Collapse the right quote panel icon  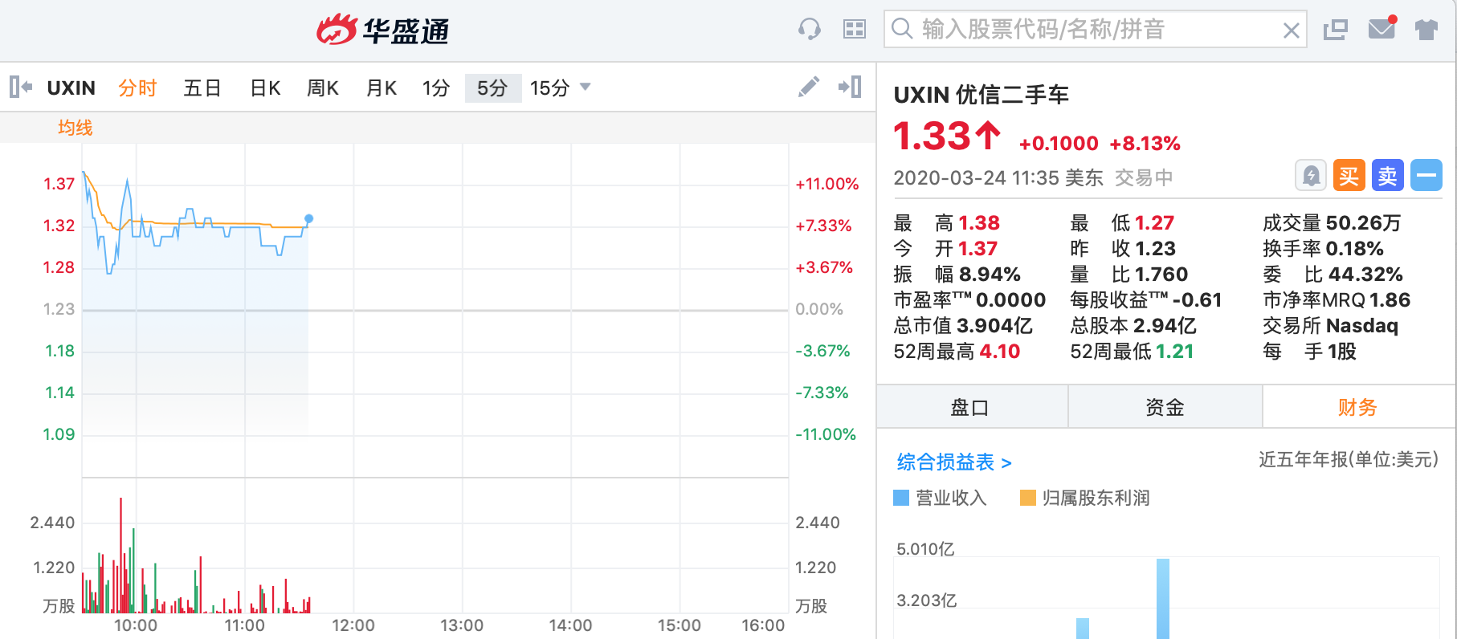[x=850, y=87]
